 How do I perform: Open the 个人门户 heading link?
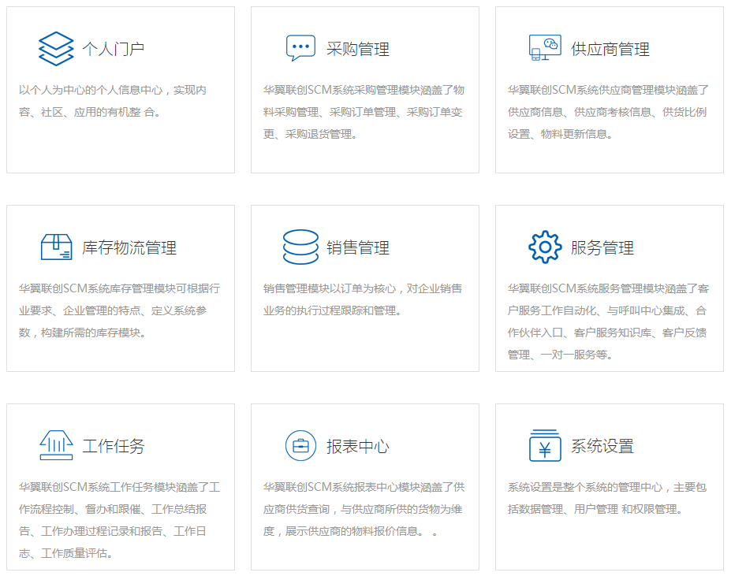[x=114, y=50]
